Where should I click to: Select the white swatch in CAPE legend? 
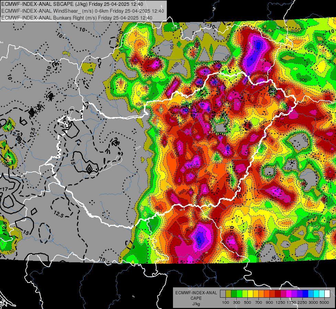327,294
